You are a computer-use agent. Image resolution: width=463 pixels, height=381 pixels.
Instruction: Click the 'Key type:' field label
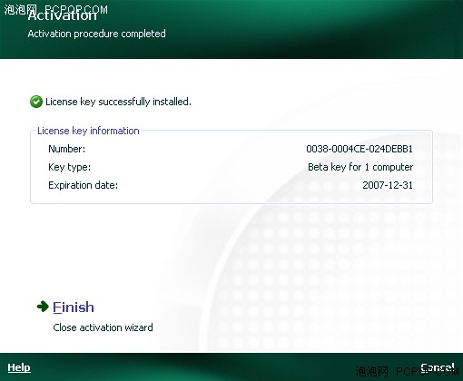coord(69,167)
